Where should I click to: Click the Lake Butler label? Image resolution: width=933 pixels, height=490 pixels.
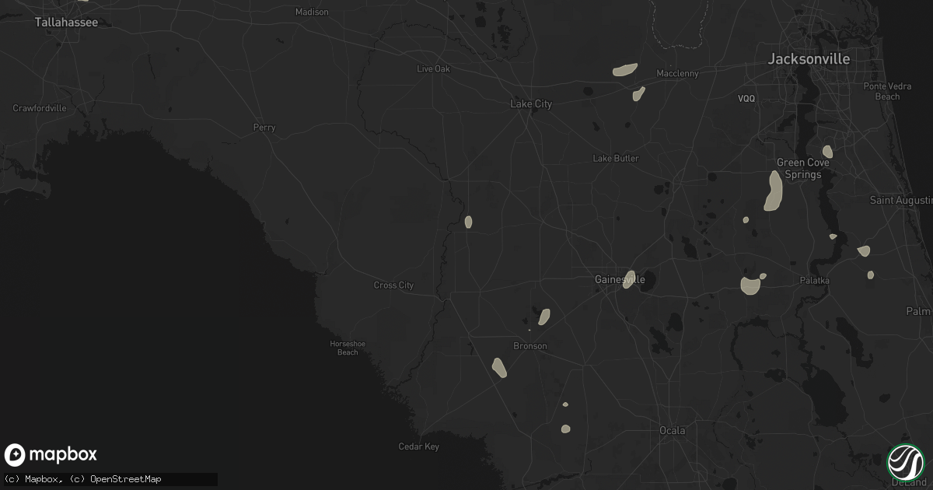click(616, 159)
